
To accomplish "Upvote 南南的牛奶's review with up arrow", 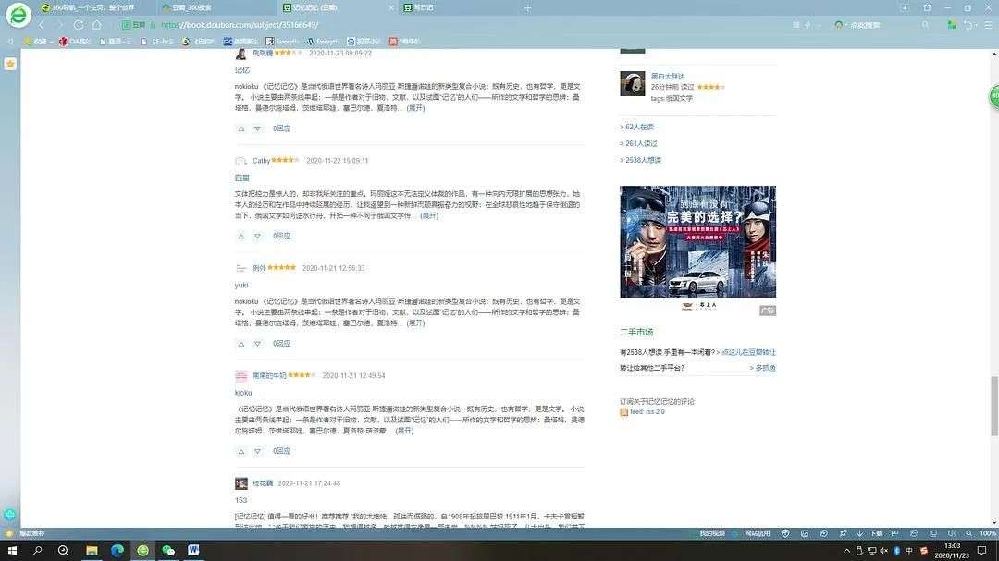I will (241, 452).
